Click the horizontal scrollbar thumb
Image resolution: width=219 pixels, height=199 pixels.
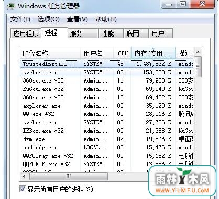(x=69, y=176)
